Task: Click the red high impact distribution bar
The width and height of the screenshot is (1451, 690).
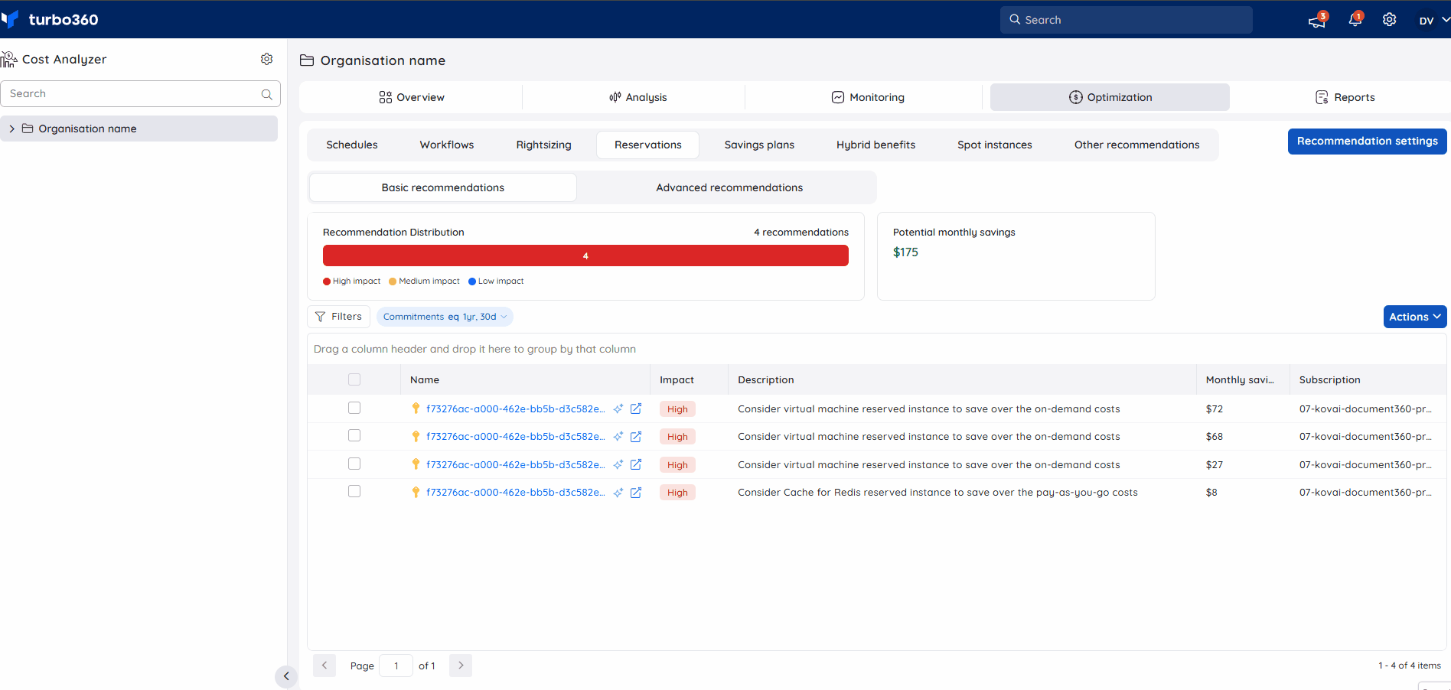Action: [x=585, y=255]
